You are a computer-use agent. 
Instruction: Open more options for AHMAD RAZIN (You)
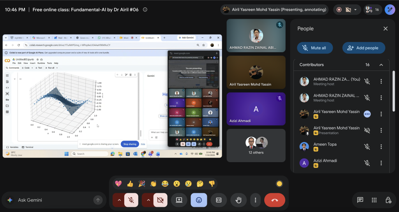381,81
